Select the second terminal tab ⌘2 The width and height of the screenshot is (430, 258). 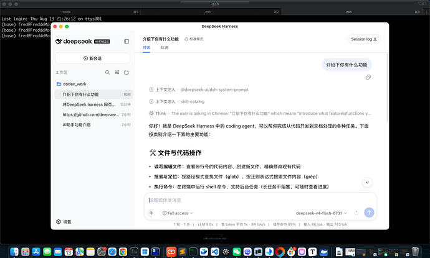click(x=211, y=12)
